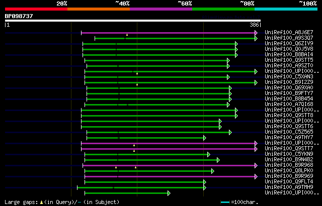Click the UniRef100_C5YKN9 label

[289, 154]
